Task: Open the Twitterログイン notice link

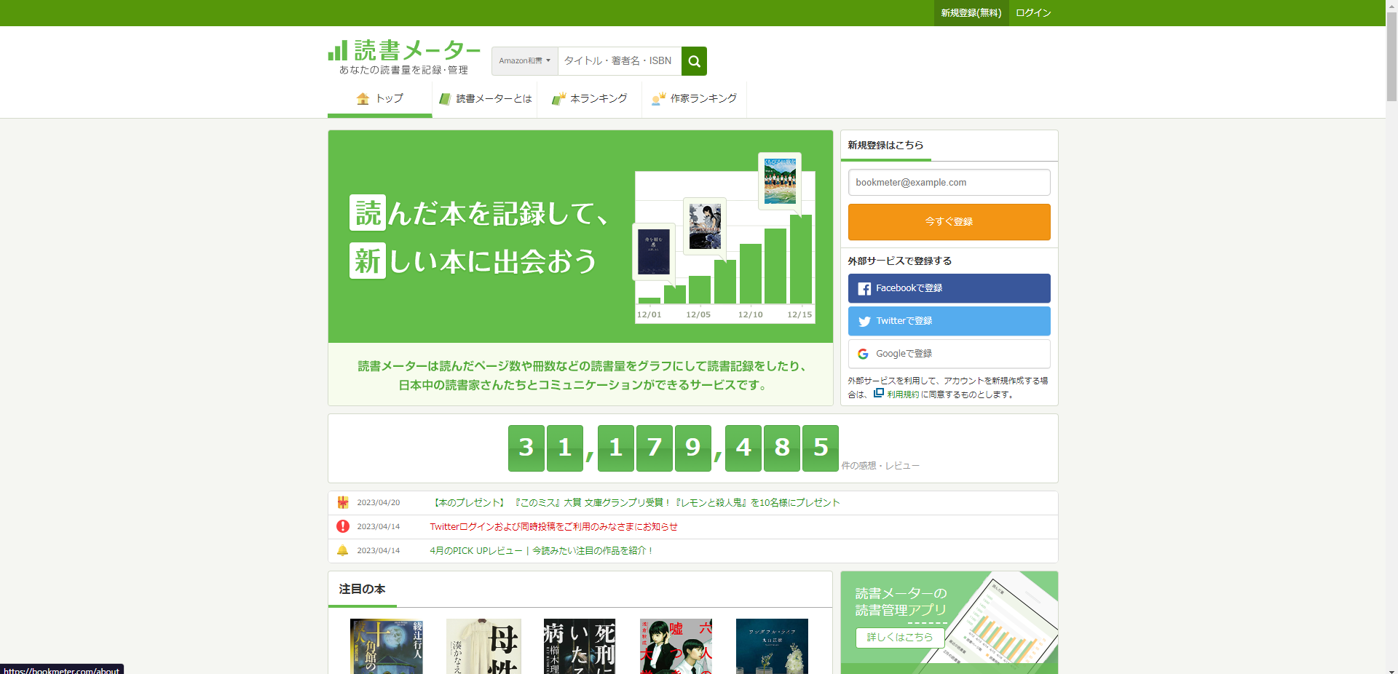Action: pyautogui.click(x=553, y=527)
